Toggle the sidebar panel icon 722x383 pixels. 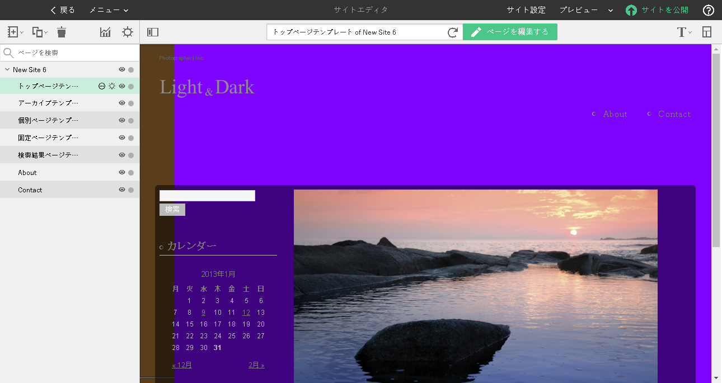pyautogui.click(x=153, y=32)
